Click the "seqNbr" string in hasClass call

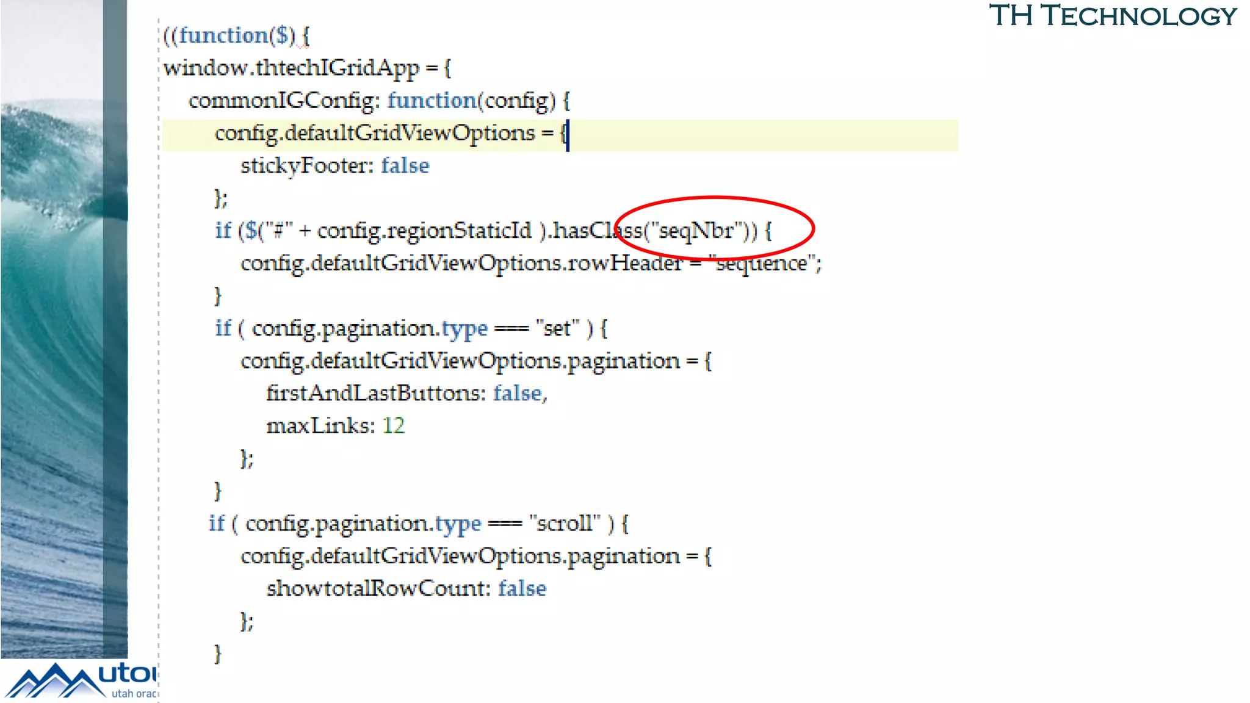click(x=701, y=231)
